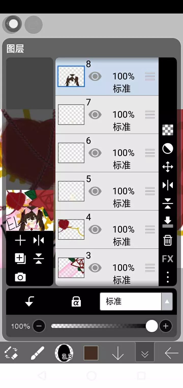Hide layer 8 using its eye icon
This screenshot has width=183, height=388.
click(x=95, y=76)
